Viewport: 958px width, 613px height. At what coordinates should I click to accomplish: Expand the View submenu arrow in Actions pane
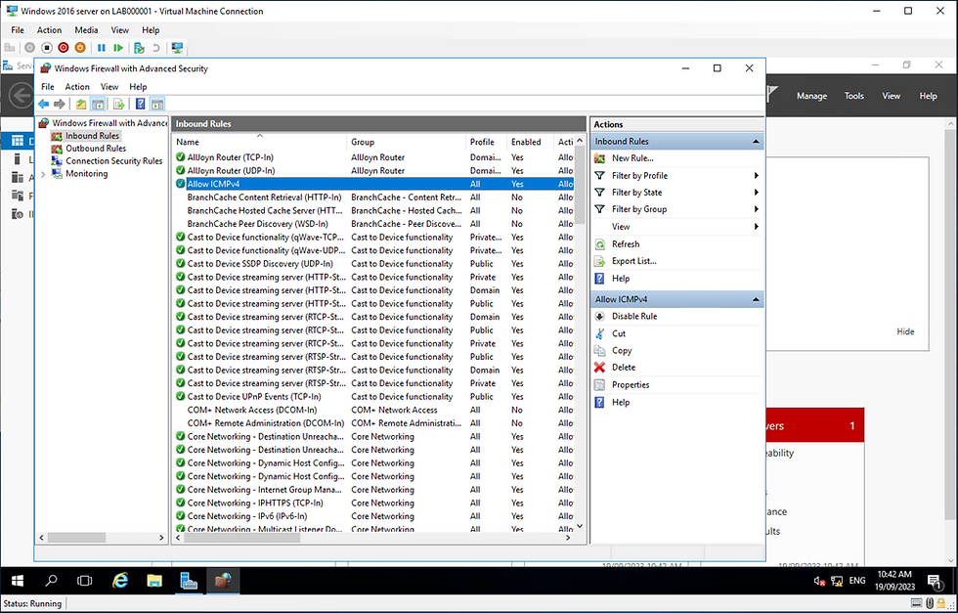pos(757,226)
